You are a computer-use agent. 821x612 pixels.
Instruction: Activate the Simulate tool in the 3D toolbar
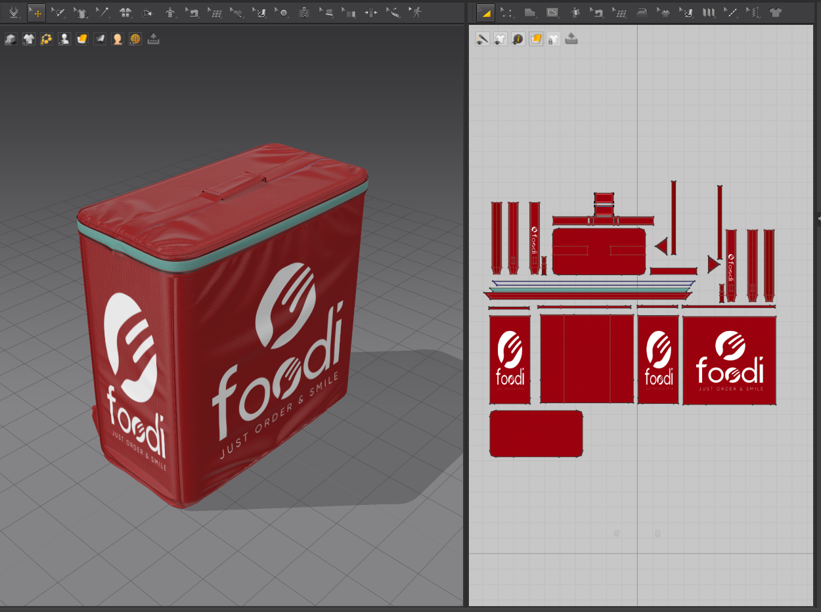[13, 12]
